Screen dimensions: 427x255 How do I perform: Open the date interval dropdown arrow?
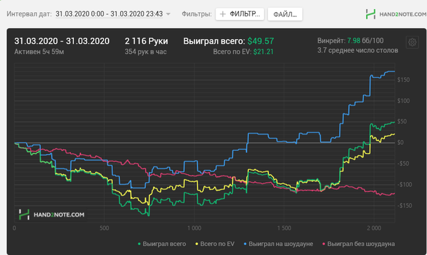coord(168,14)
